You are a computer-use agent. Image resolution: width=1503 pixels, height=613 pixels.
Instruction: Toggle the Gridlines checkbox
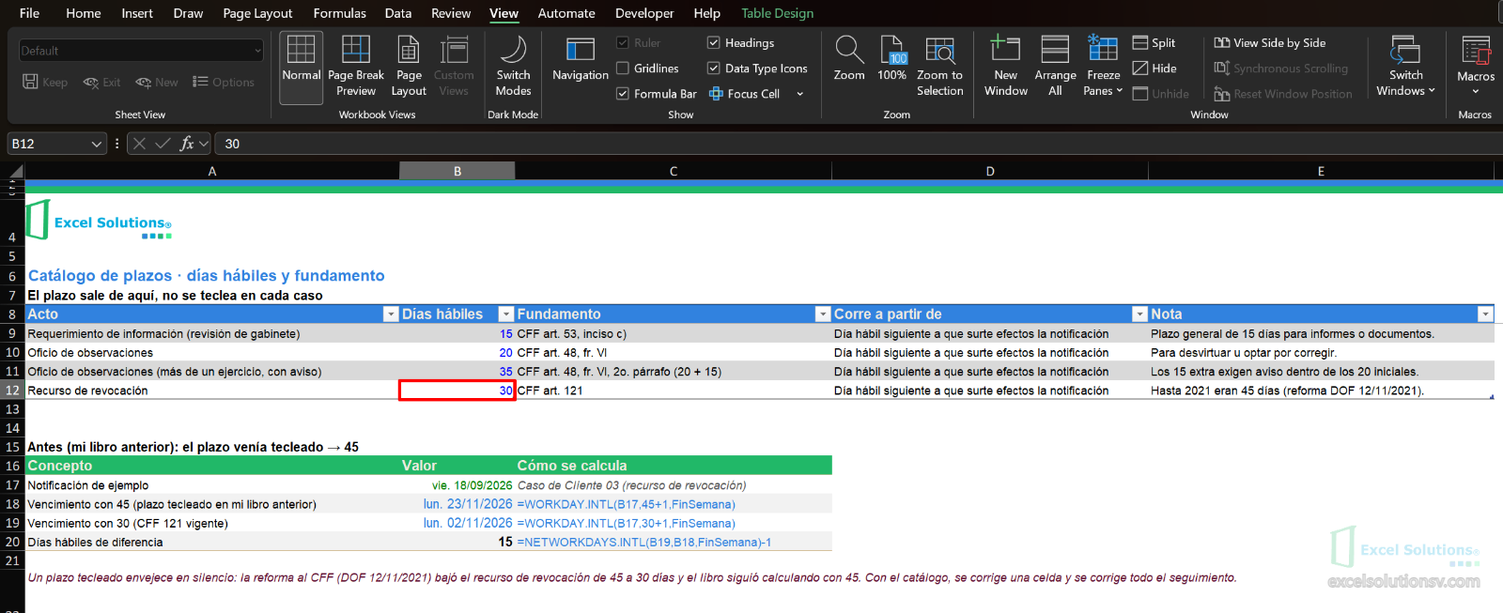[x=623, y=69]
